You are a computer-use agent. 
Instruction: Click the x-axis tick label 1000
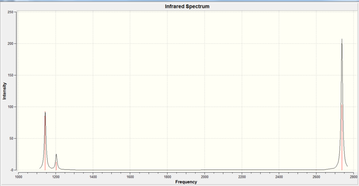(x=18, y=177)
